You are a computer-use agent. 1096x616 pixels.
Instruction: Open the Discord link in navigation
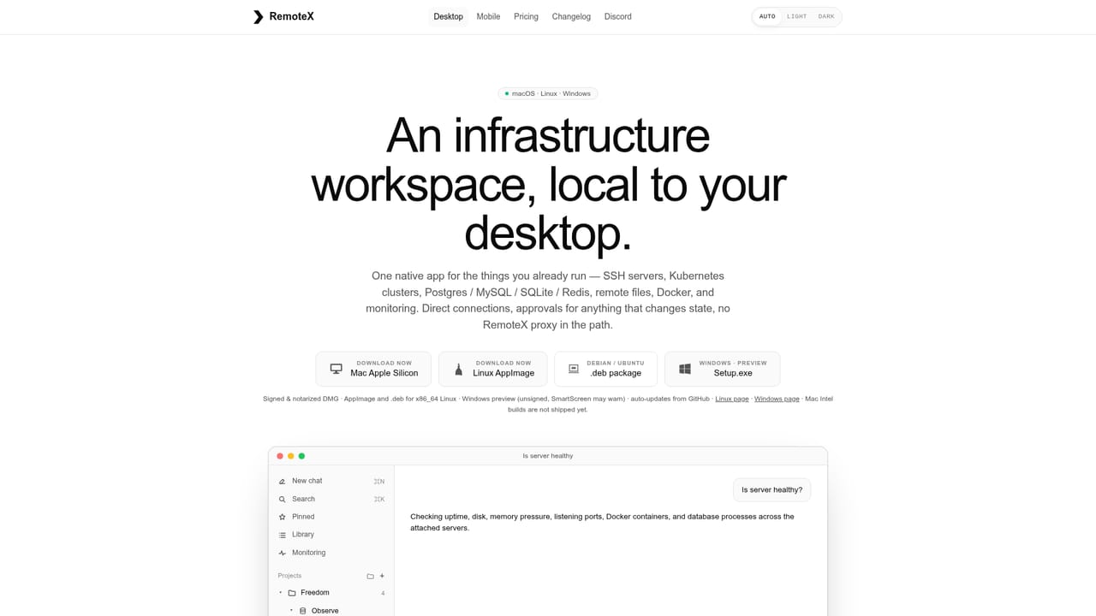[618, 16]
